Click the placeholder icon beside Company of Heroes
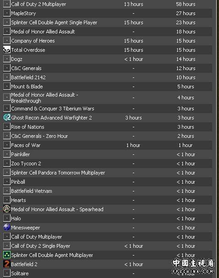The image size is (219, 278). coord(7,41)
